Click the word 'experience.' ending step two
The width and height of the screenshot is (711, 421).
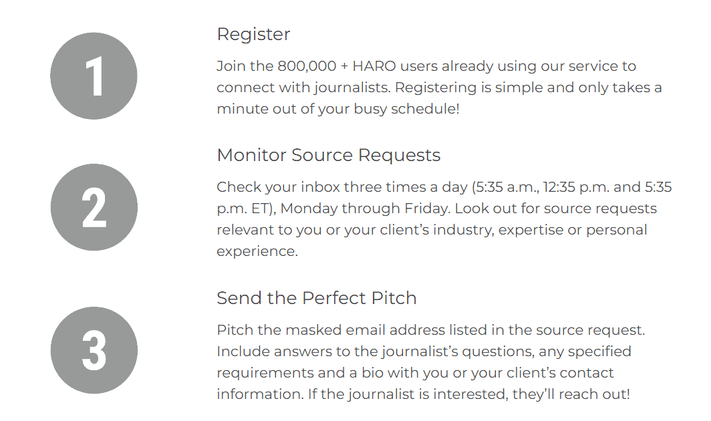click(x=257, y=251)
